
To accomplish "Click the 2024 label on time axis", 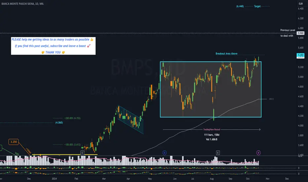I will coord(54,179).
